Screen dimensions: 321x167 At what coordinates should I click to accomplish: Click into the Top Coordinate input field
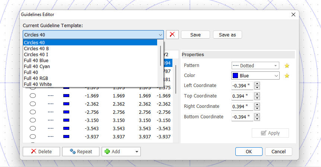click(x=242, y=96)
